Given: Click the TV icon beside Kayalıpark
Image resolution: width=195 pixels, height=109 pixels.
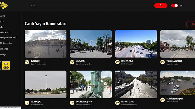Looking at the screenshot, I should point(72,62).
